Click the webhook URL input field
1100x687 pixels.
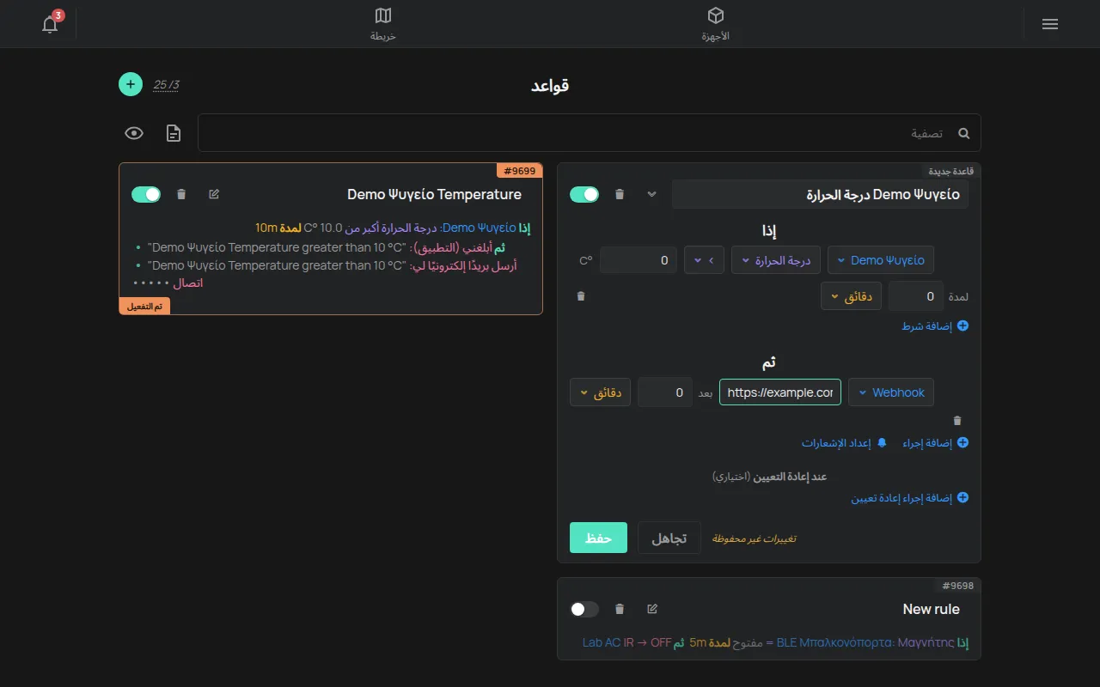(x=780, y=392)
